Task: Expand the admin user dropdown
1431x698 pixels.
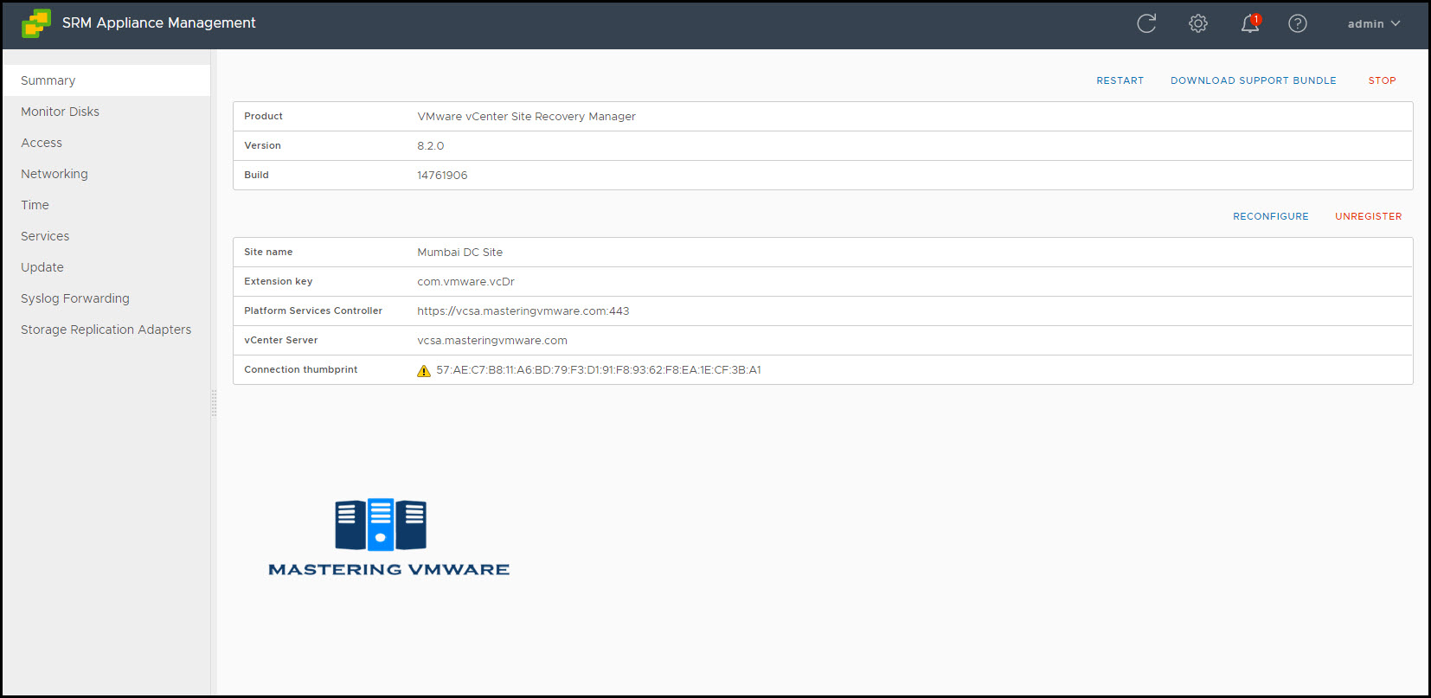Action: click(x=1374, y=24)
